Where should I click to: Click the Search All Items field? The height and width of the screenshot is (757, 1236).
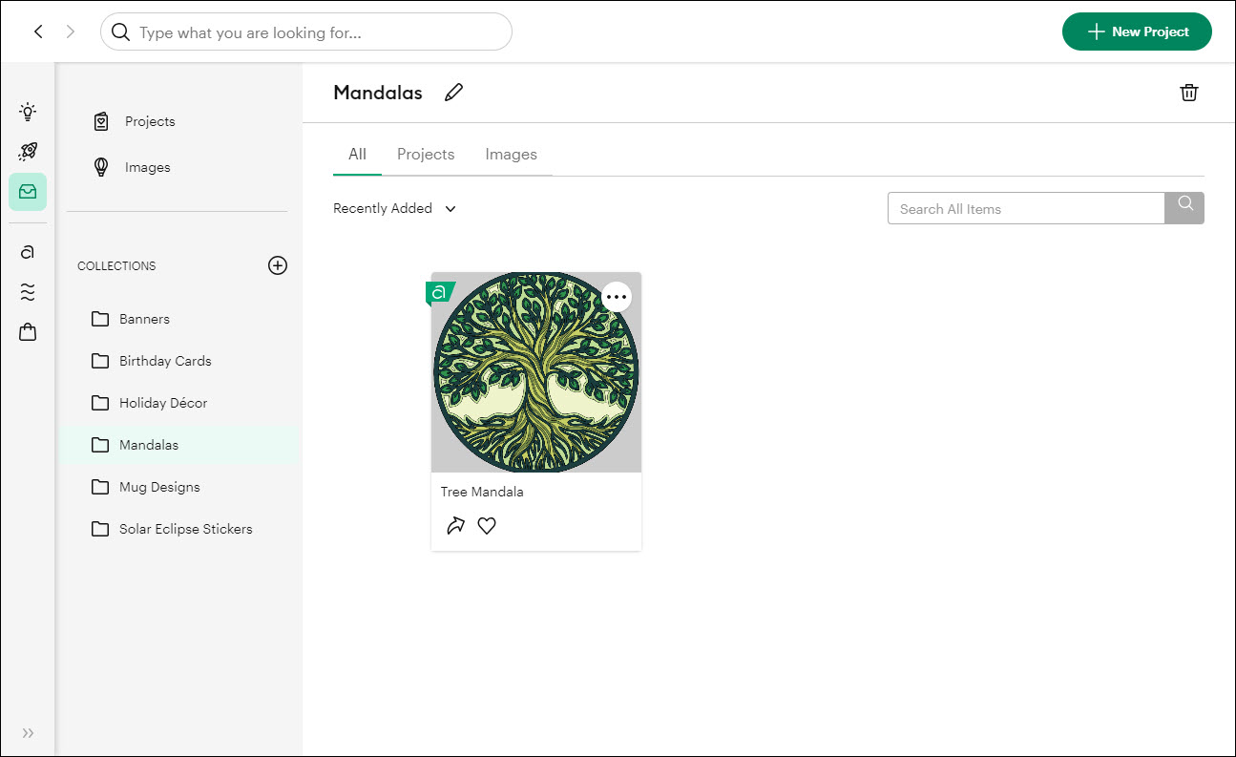pos(1026,209)
